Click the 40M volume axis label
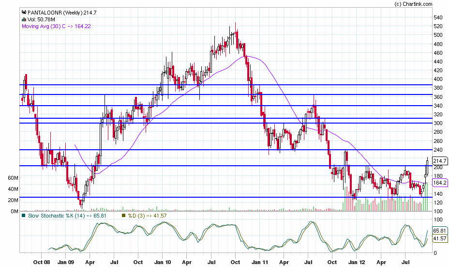450x267 pixels. 13,189
